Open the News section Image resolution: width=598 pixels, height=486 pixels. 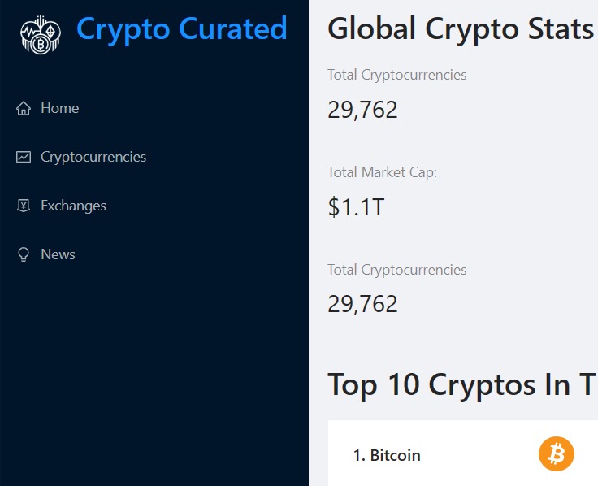click(58, 254)
